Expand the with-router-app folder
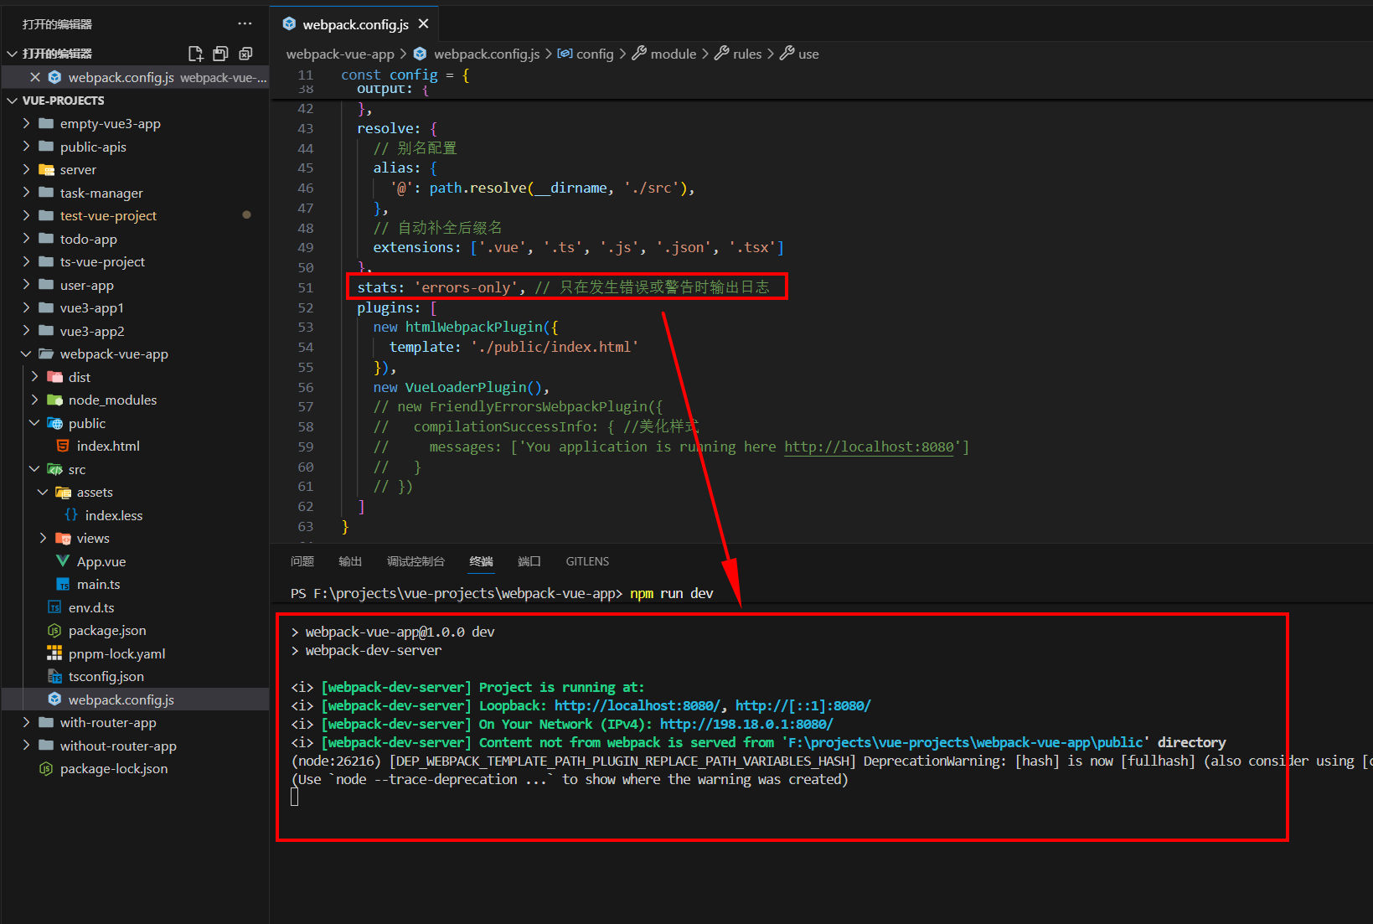The height and width of the screenshot is (924, 1373). point(26,722)
